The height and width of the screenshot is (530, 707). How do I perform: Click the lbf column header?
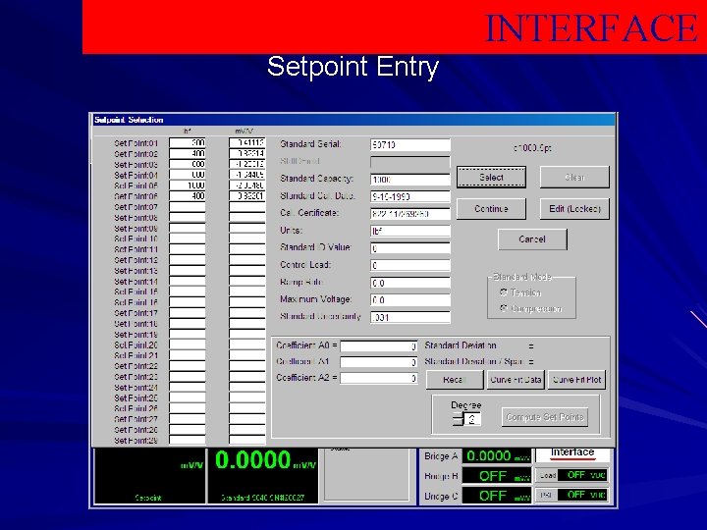click(x=188, y=132)
